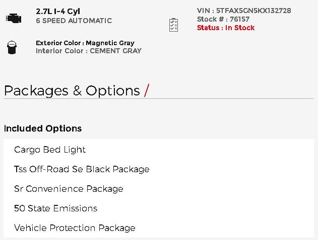Click the engine icon
The image size is (318, 240).
coord(14,19)
